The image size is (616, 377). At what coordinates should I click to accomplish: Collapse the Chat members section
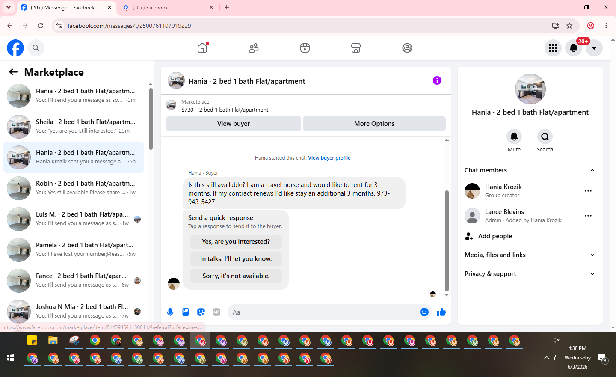pos(592,170)
